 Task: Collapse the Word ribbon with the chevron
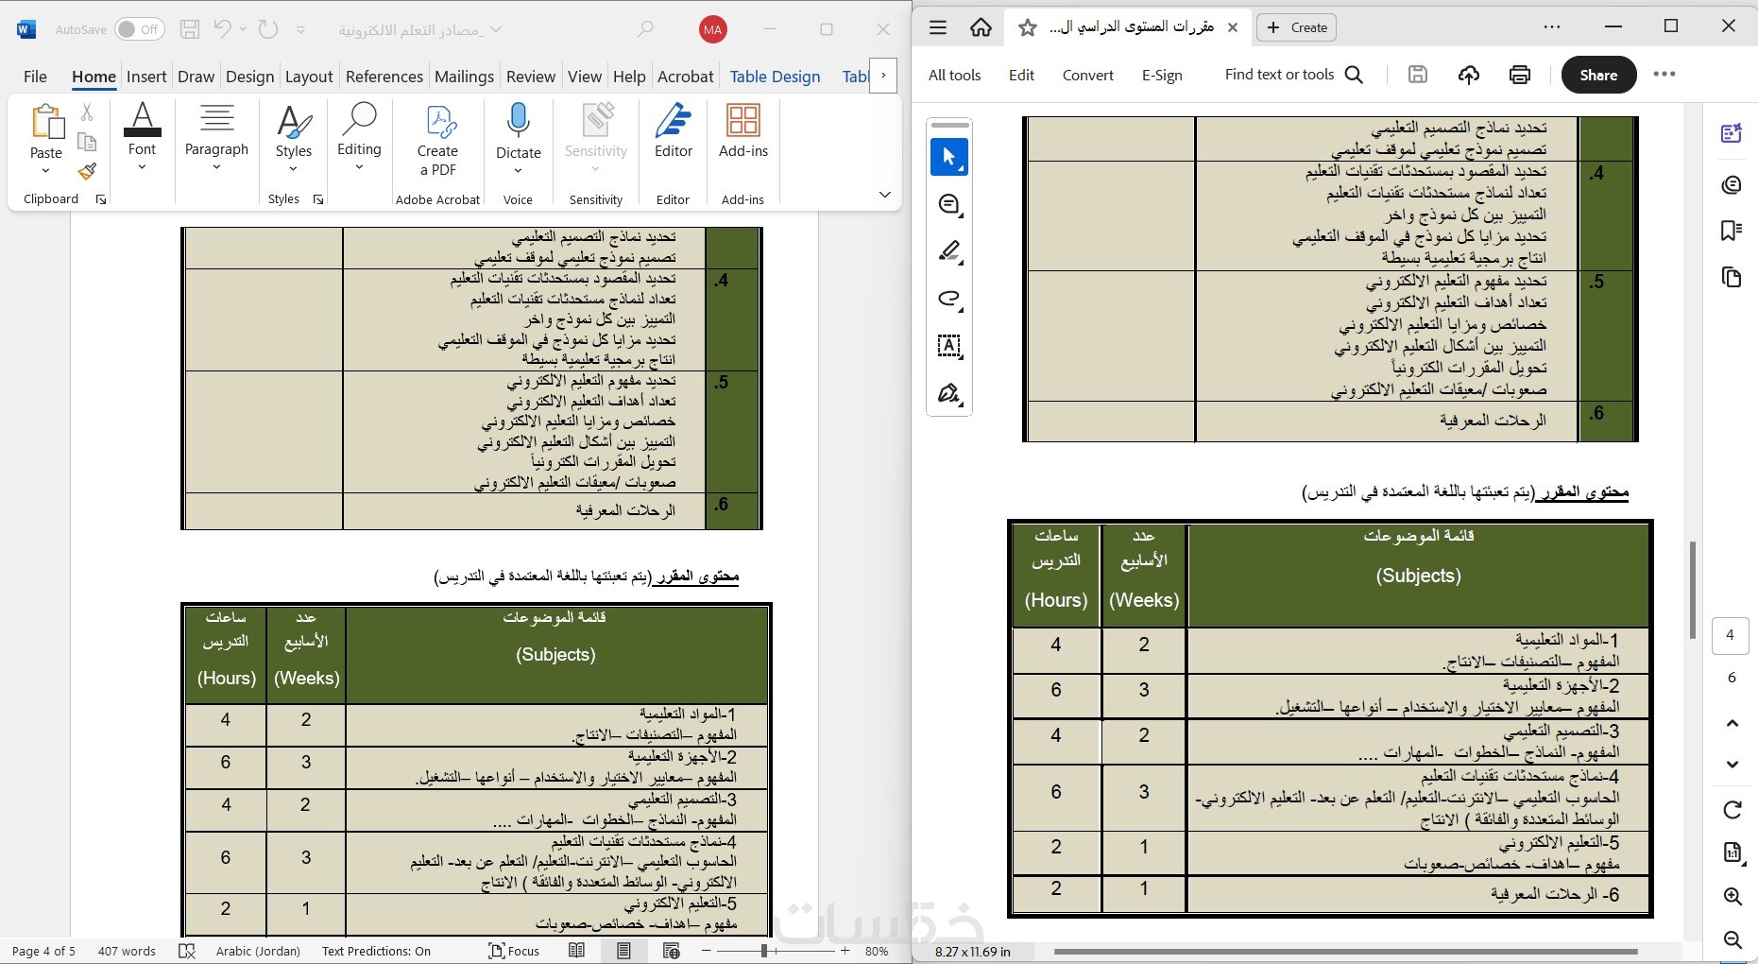coord(885,195)
